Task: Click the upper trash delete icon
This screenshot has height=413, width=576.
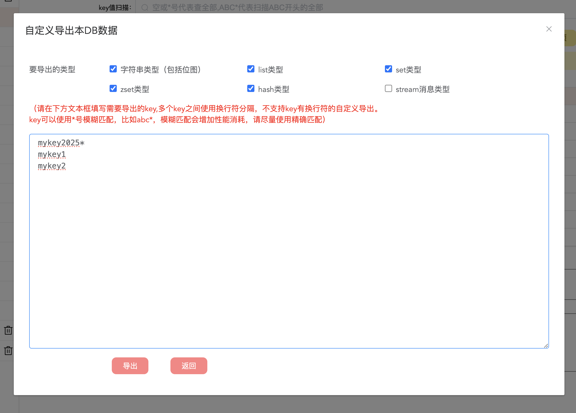Action: [x=8, y=330]
